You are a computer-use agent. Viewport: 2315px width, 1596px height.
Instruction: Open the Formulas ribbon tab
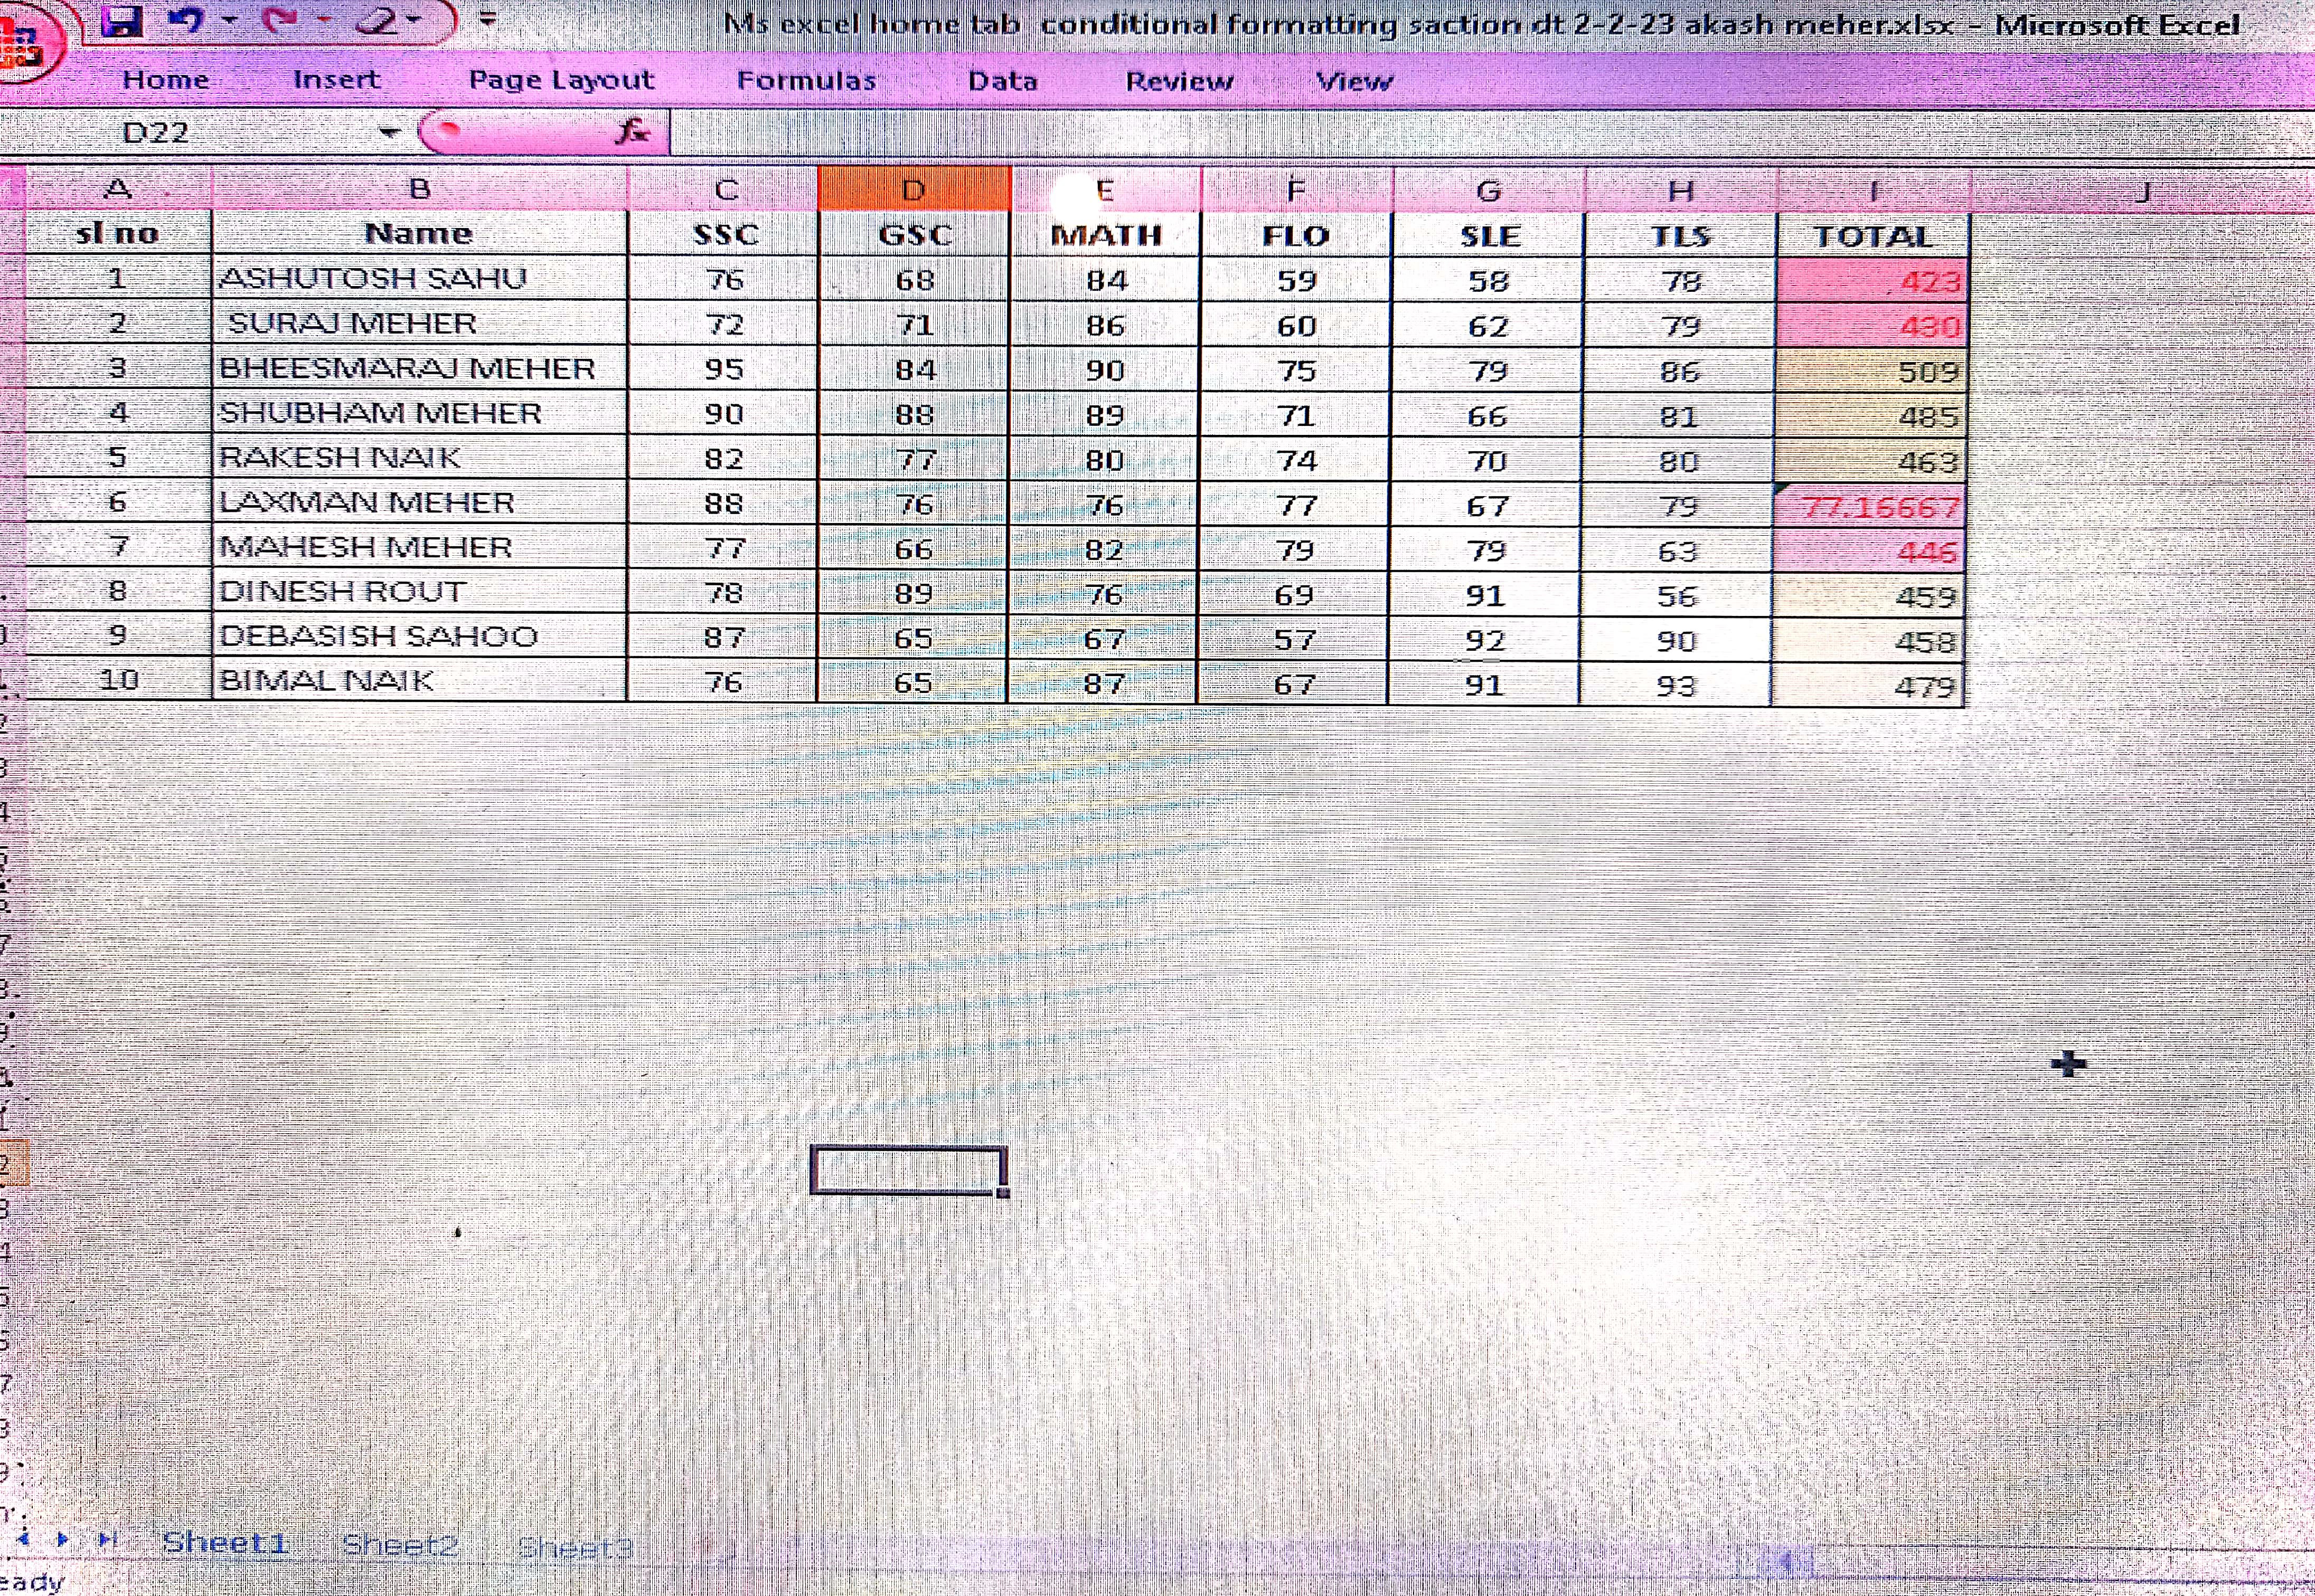pyautogui.click(x=805, y=81)
